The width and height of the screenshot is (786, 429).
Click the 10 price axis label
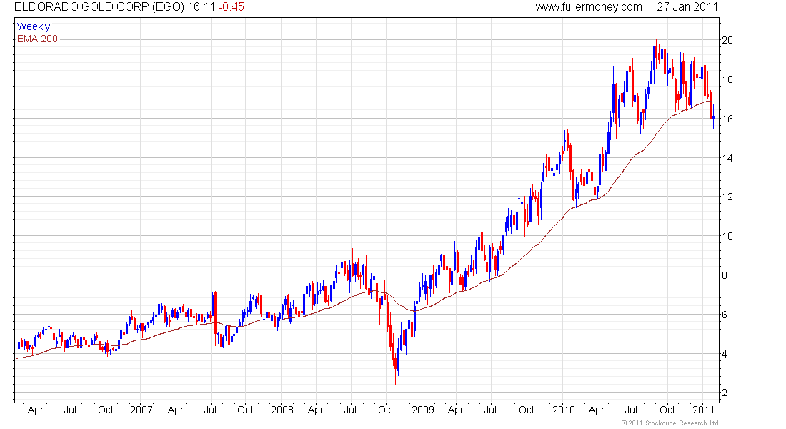[x=727, y=237]
